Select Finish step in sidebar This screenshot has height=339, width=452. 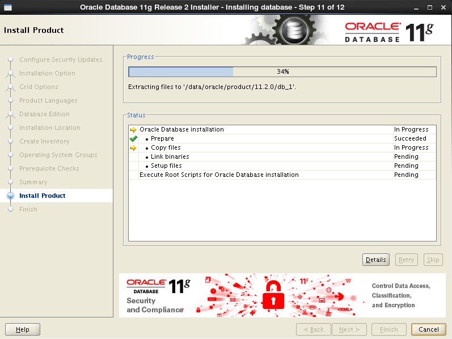pos(28,209)
